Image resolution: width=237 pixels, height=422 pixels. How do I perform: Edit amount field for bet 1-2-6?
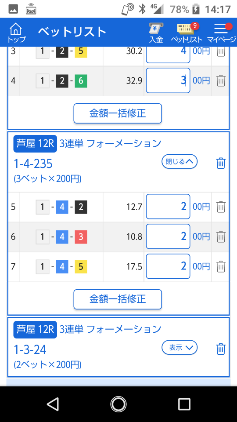(168, 80)
